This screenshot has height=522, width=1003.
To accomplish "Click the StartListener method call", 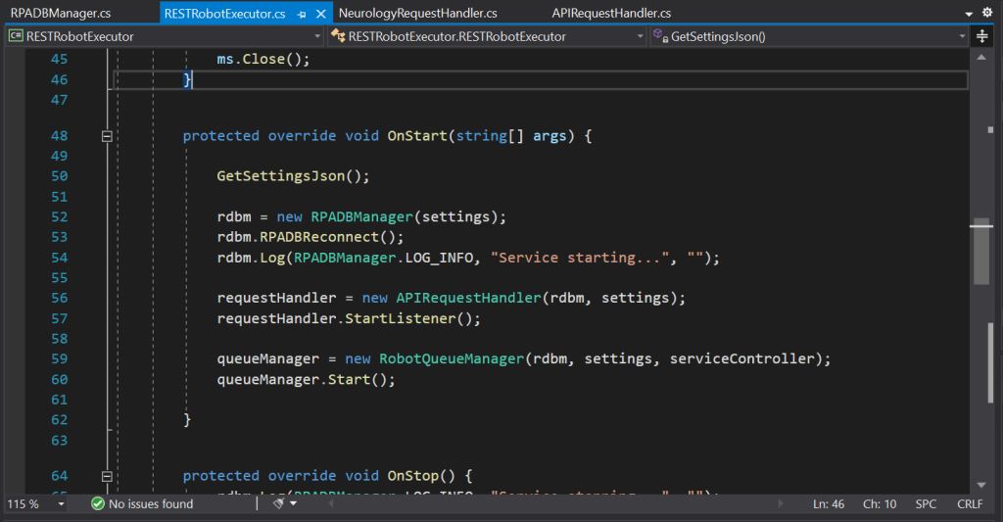I will tap(401, 318).
